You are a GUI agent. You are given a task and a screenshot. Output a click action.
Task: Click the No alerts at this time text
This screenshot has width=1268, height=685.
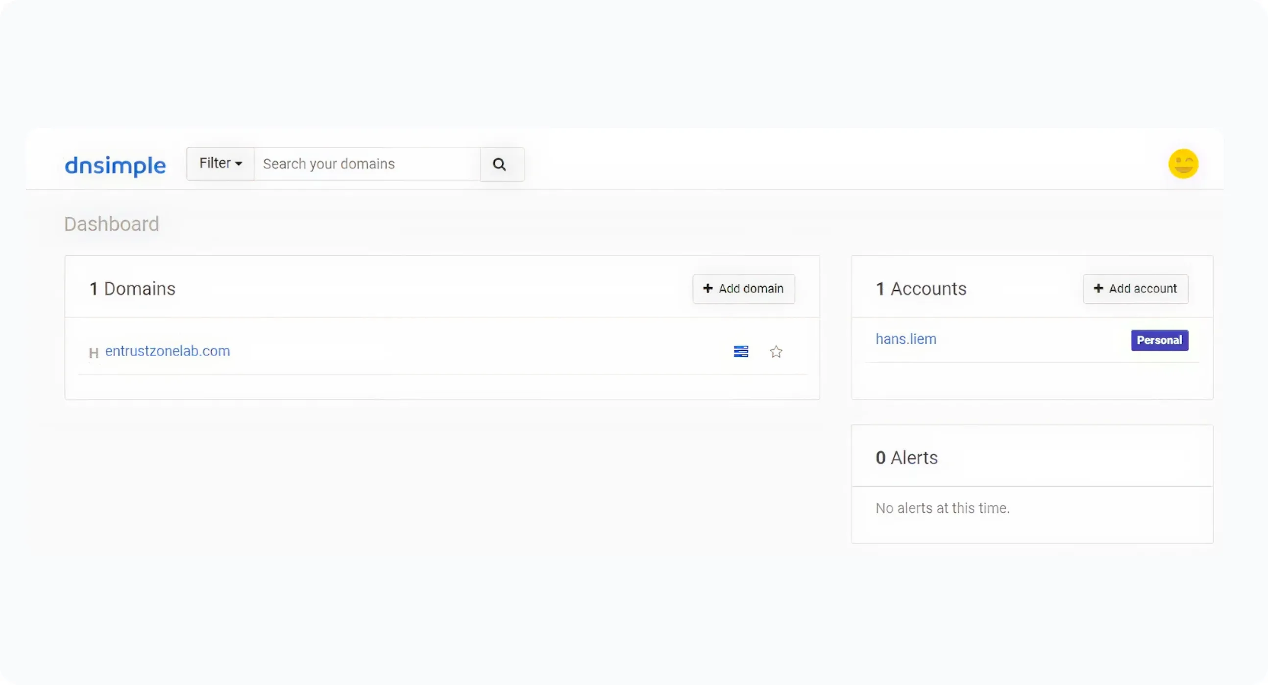click(942, 507)
